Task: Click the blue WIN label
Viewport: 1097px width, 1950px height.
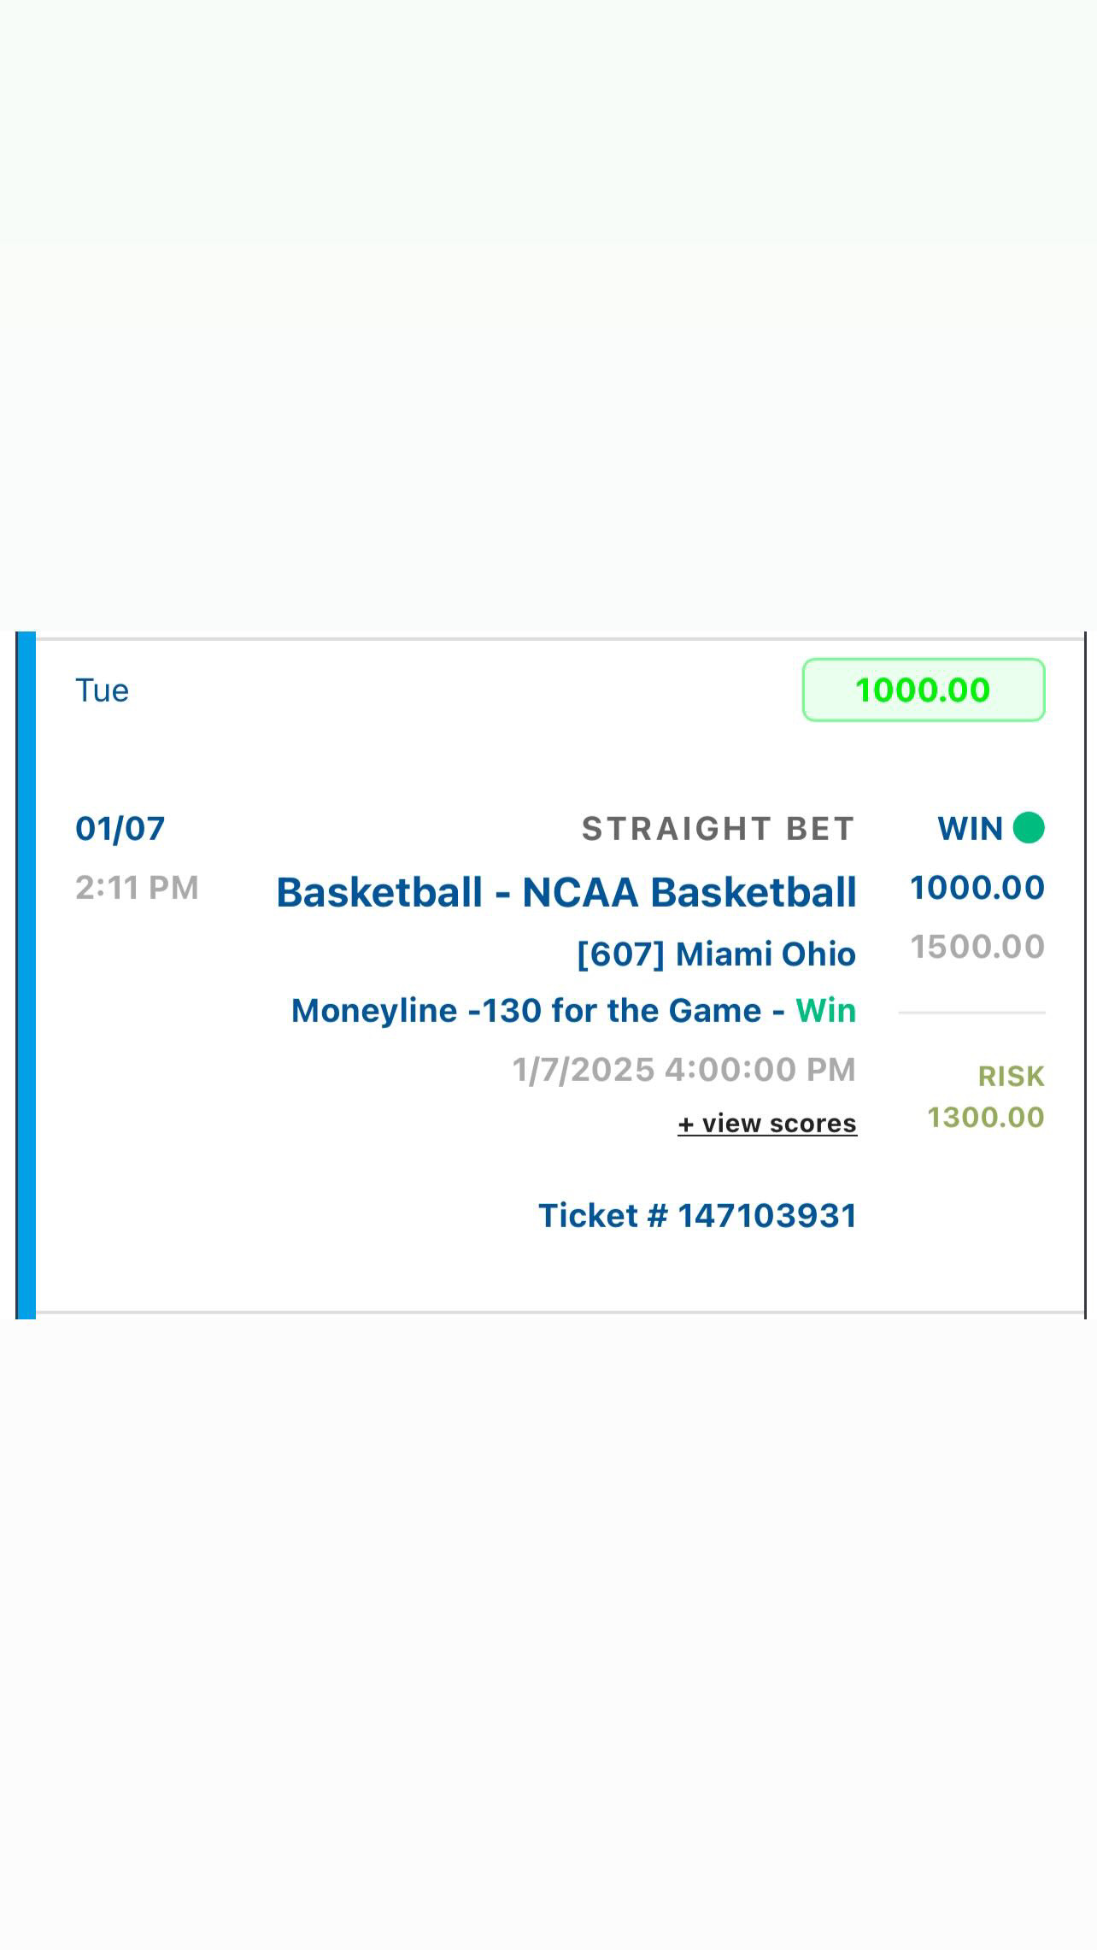Action: point(970,828)
